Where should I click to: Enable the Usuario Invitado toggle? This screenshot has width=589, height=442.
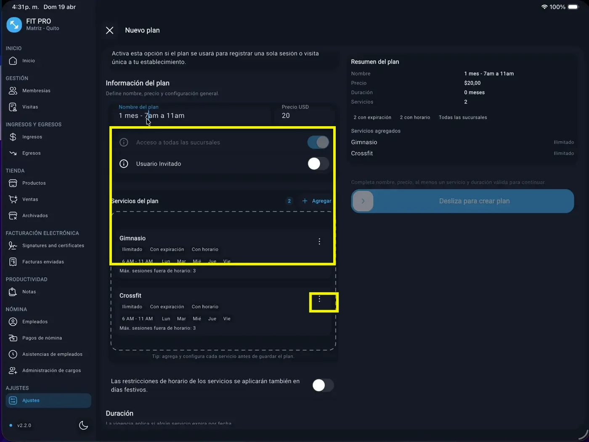point(318,164)
